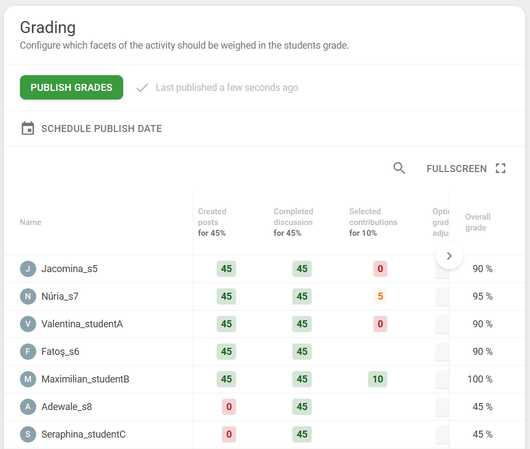Click Last published a few seconds ago text
The width and height of the screenshot is (530, 449).
tap(227, 88)
